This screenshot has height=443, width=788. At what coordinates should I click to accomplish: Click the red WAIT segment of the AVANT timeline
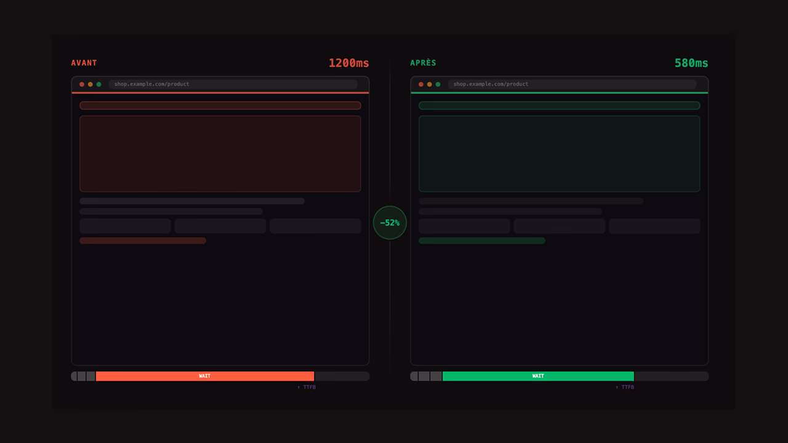tap(205, 376)
